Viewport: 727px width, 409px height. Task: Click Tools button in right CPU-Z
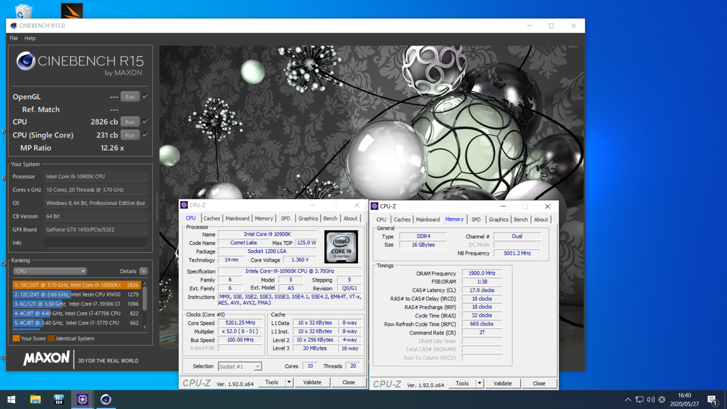(462, 384)
